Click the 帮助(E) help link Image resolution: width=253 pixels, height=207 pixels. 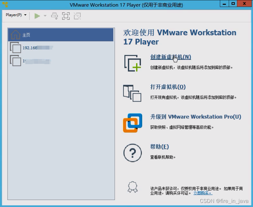coord(159,147)
